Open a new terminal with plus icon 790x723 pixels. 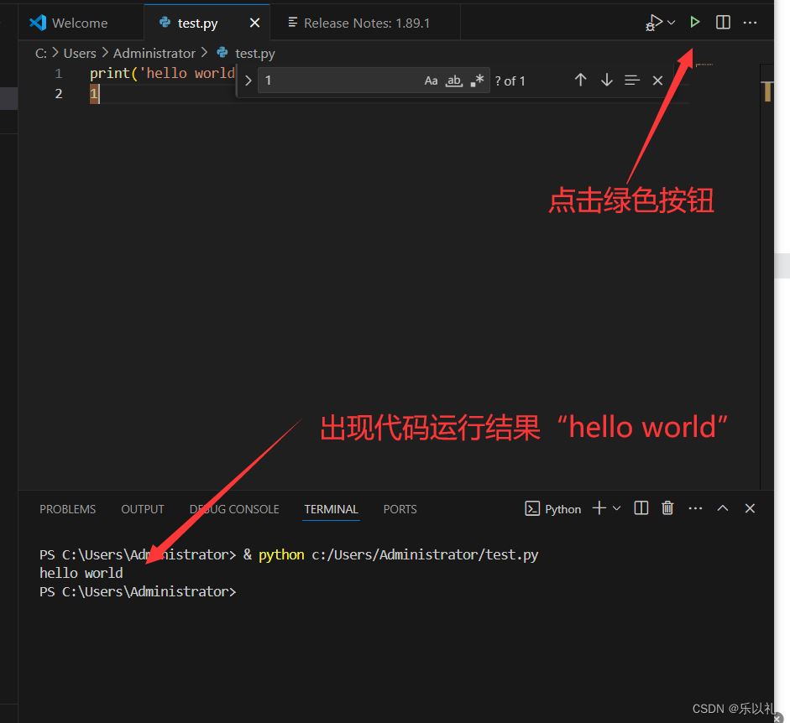(x=598, y=507)
